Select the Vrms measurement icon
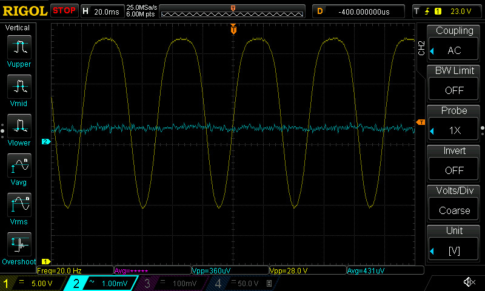 click(19, 205)
